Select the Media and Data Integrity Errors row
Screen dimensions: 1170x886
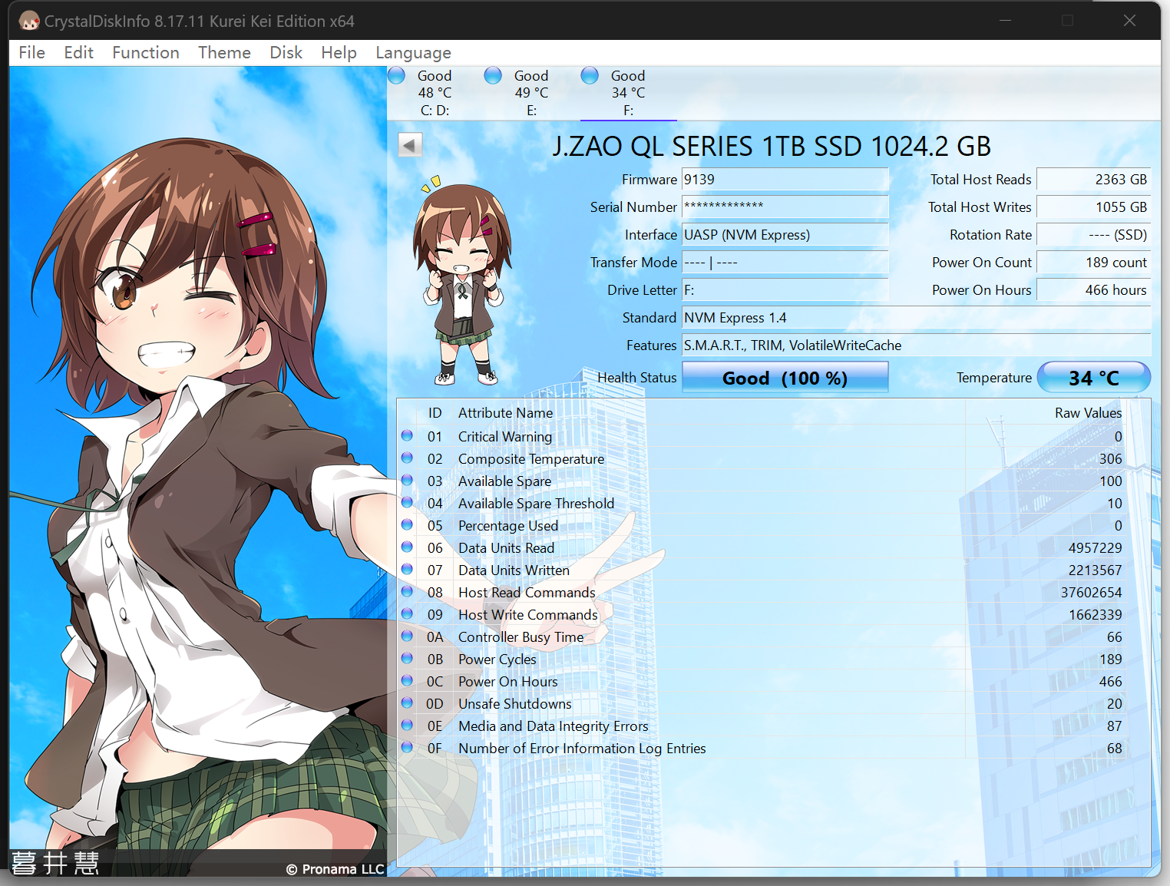click(553, 726)
